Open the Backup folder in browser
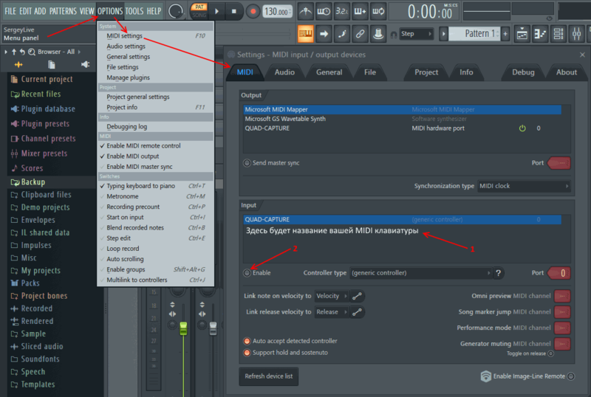This screenshot has height=397, width=591. point(33,182)
